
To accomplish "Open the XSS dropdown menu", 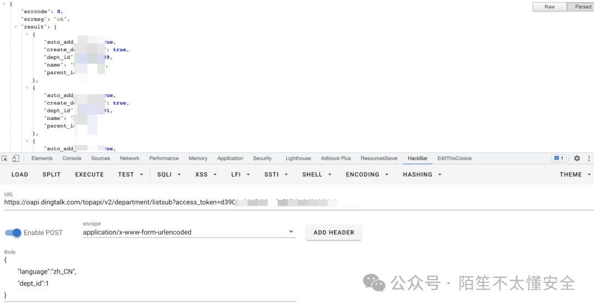I will click(206, 174).
